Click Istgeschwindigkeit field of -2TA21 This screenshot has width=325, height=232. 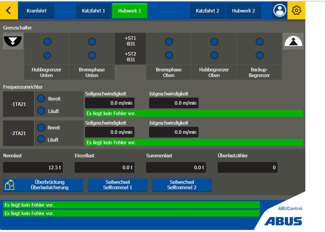(x=174, y=132)
